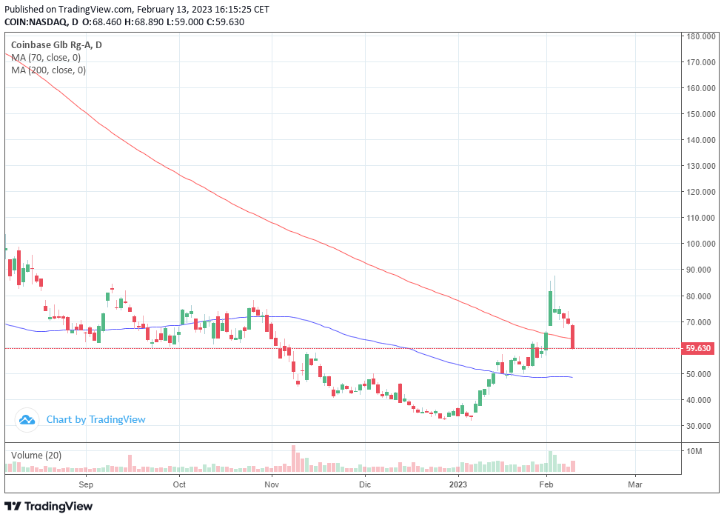724x520 pixels.
Task: Click the tallest green volume bar in February
Action: (x=550, y=461)
